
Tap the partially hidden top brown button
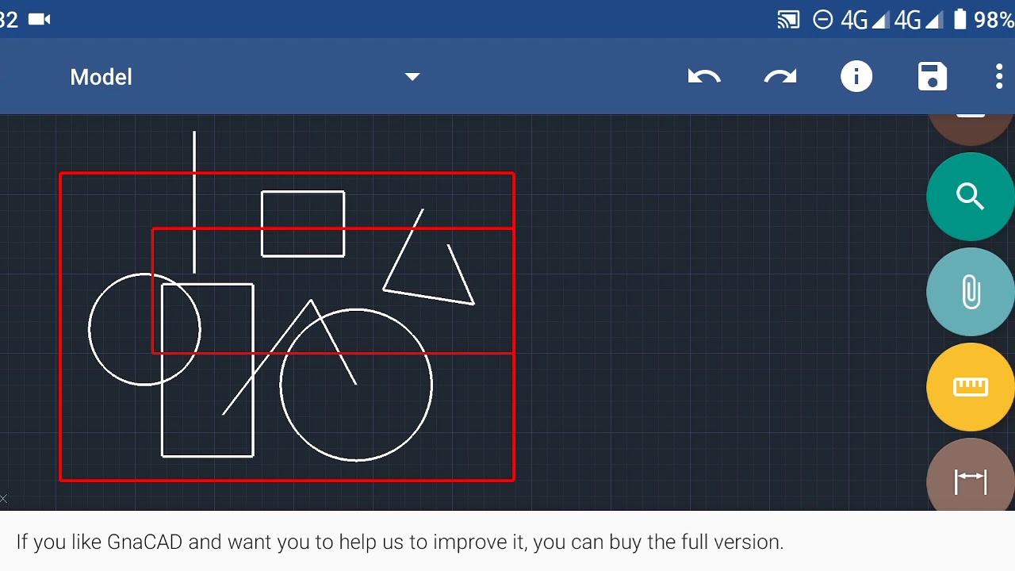[x=971, y=128]
